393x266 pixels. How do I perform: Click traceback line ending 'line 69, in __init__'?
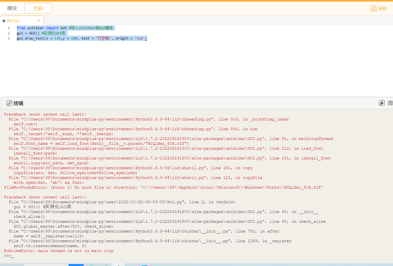(x=164, y=212)
